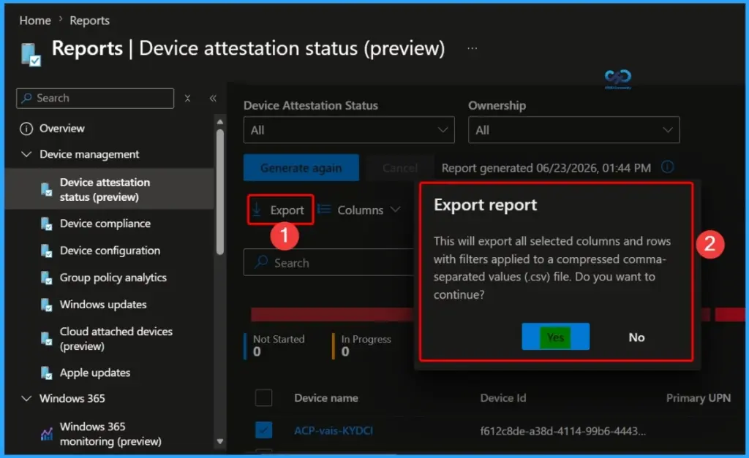Click the Device compliance report icon
Screen dimensions: 749x458
46,224
